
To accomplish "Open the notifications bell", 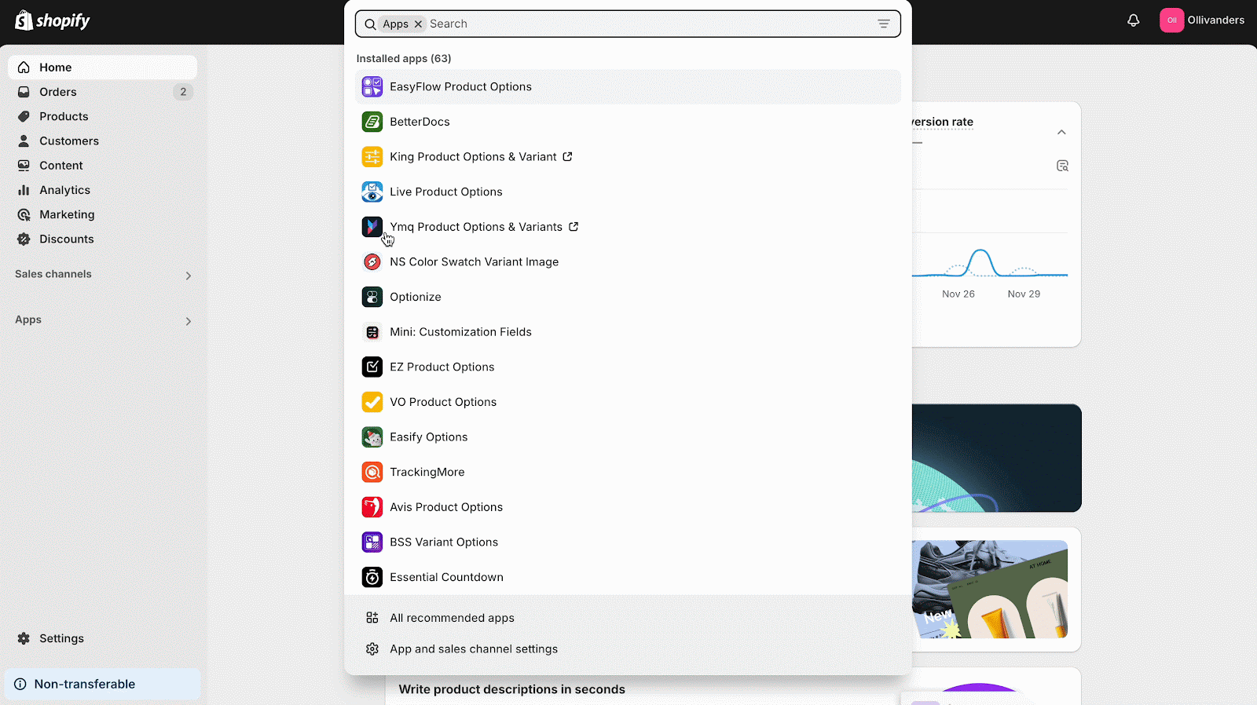I will [x=1133, y=20].
